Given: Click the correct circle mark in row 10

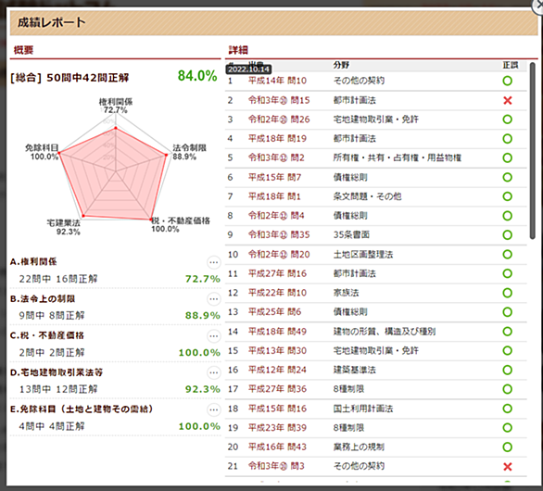Looking at the screenshot, I should point(508,255).
